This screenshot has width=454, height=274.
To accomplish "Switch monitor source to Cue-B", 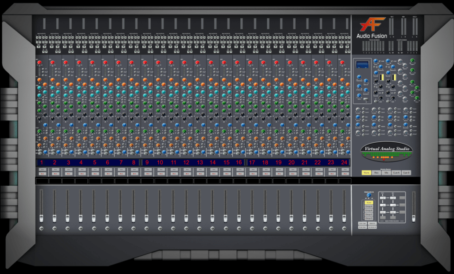I will (407, 173).
